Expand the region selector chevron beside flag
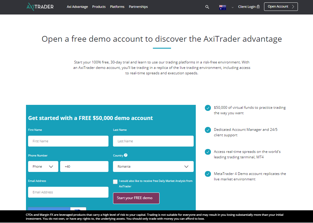Image resolution: width=313 pixels, height=223 pixels. click(233, 7)
